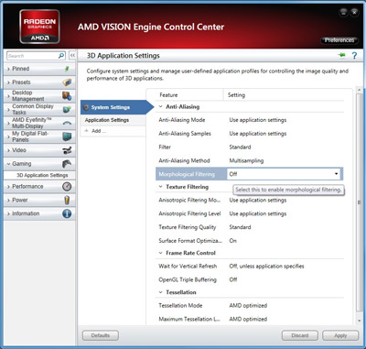Expand the Video section
The width and height of the screenshot is (366, 349).
click(8, 150)
